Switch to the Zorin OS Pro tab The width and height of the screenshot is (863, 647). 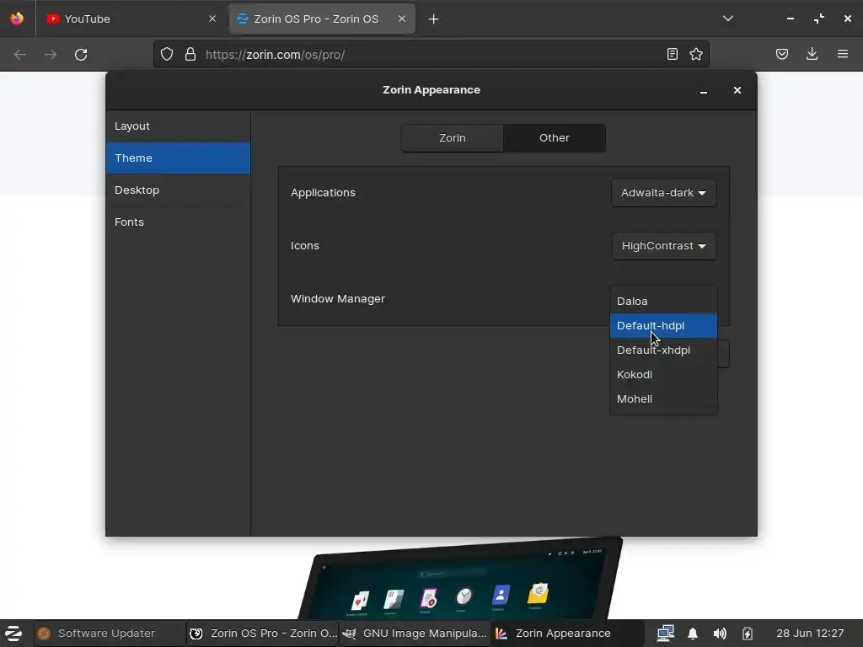point(322,19)
